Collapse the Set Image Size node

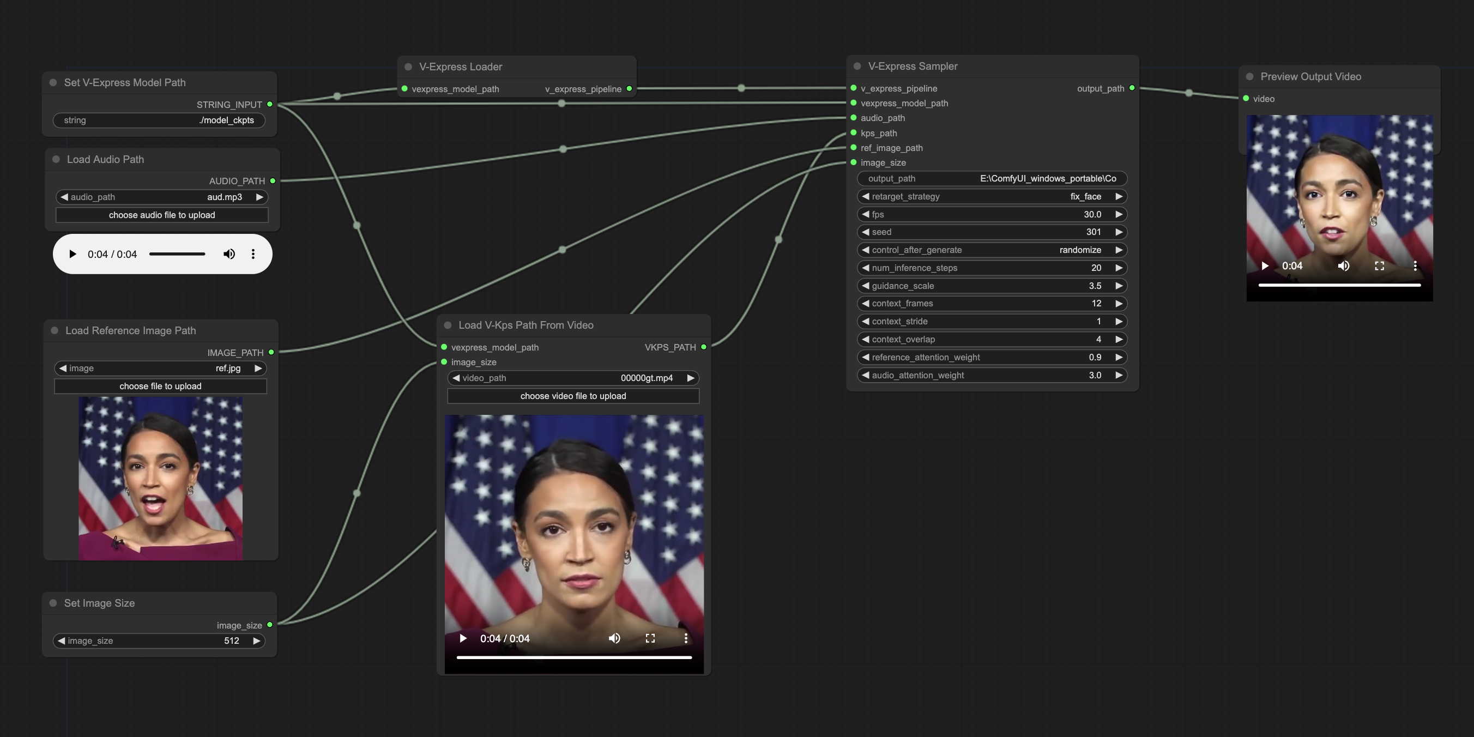coord(53,603)
